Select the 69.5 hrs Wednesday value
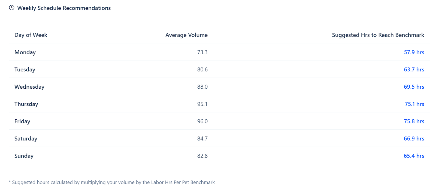Screen dimensions: 436x189 tap(414, 87)
